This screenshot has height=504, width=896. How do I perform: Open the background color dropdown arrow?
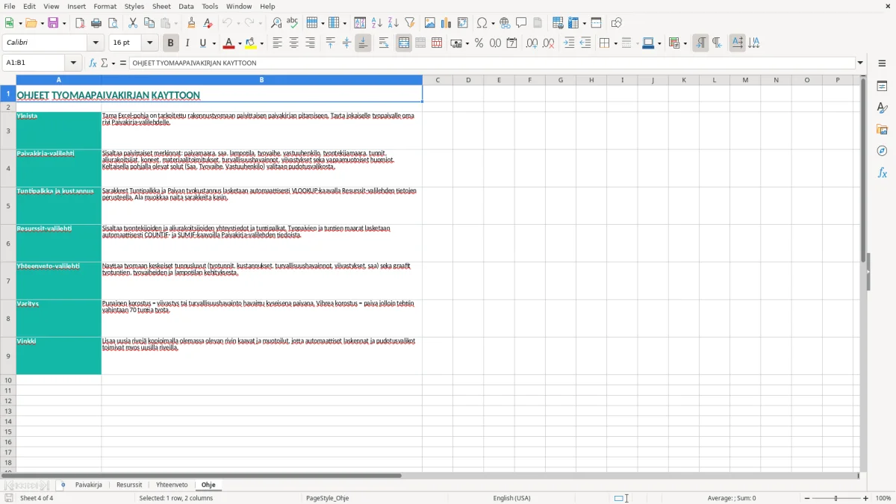tap(261, 43)
